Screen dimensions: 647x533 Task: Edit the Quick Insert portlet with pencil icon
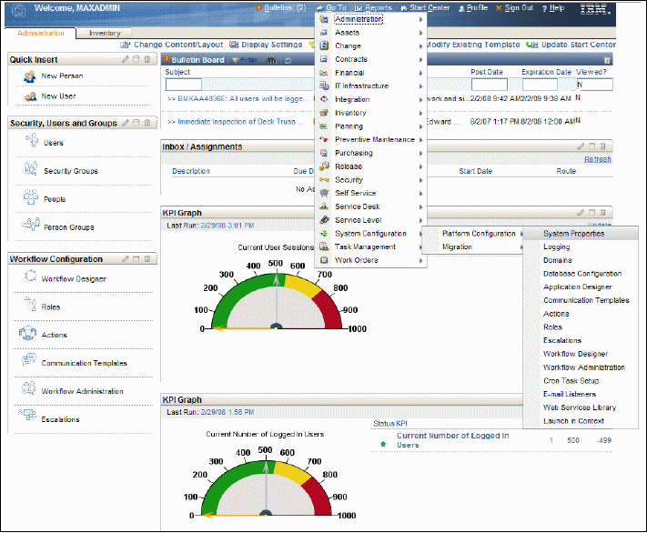tap(125, 59)
